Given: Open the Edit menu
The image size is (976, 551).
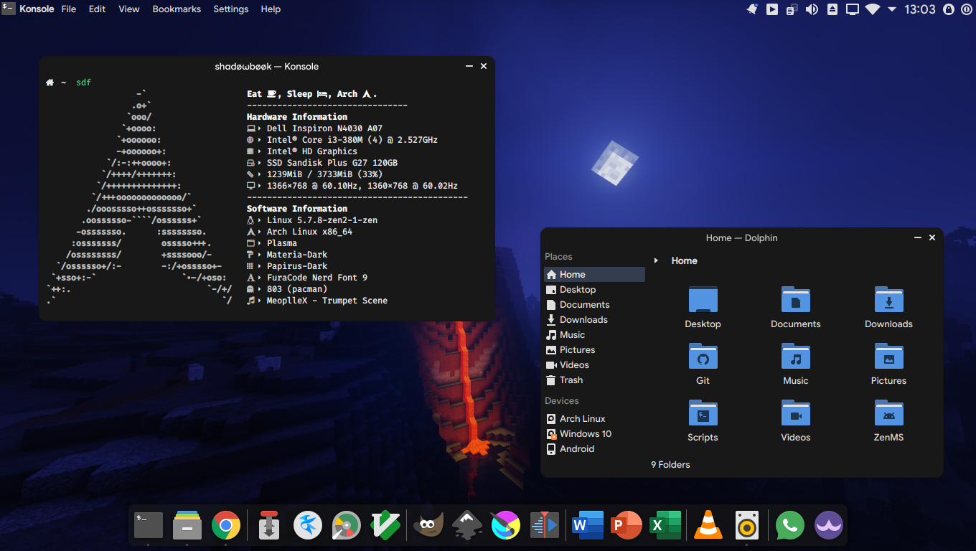Looking at the screenshot, I should 97,9.
